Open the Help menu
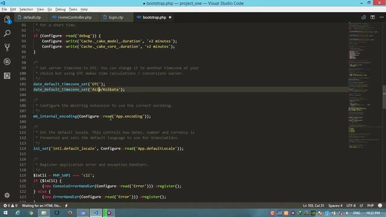This screenshot has width=386, height=217. (84, 10)
